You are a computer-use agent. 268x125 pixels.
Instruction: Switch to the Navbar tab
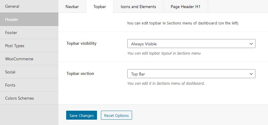[x=72, y=7]
